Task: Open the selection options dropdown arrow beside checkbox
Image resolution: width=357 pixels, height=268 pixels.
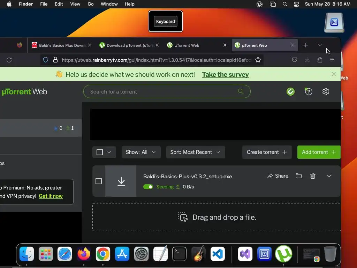Action: coord(109,152)
